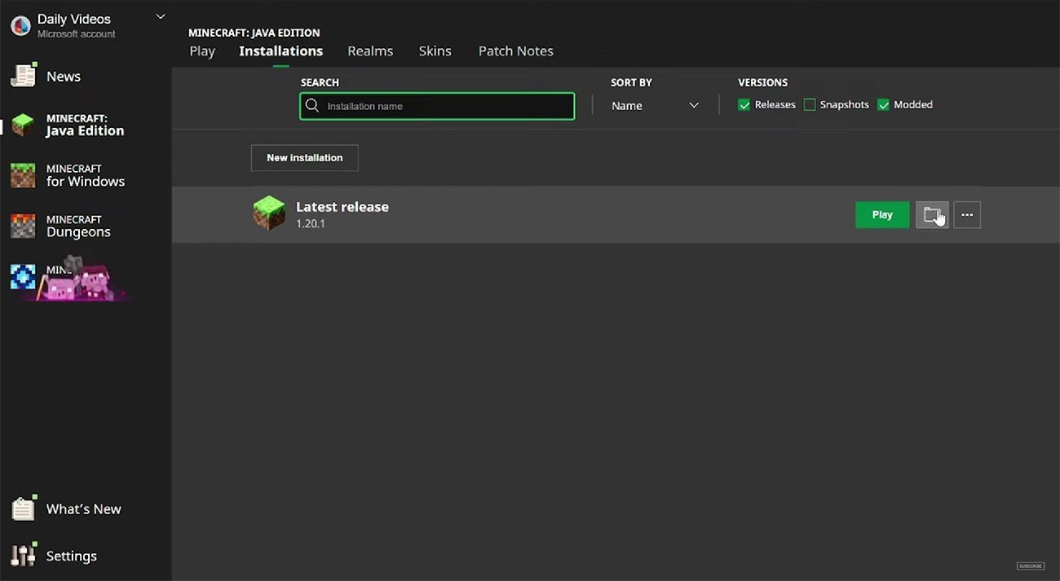1060x581 pixels.
Task: Open the Realms tab
Action: click(x=370, y=51)
